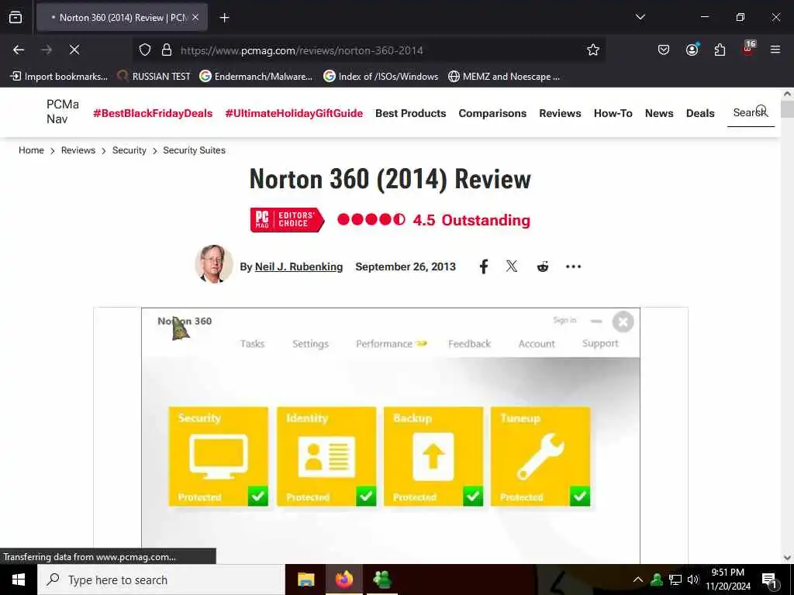Open the green people app in taskbar

pos(382,580)
